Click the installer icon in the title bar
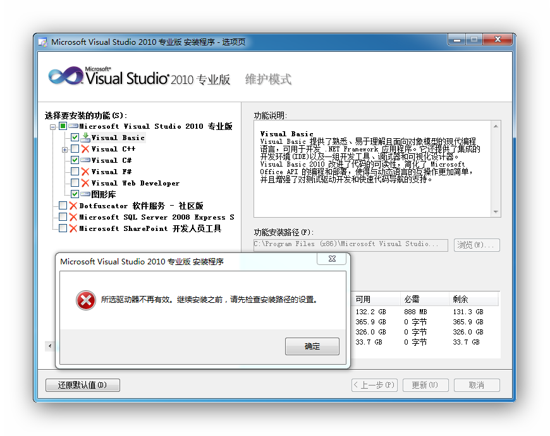The height and width of the screenshot is (436, 550). pyautogui.click(x=43, y=42)
